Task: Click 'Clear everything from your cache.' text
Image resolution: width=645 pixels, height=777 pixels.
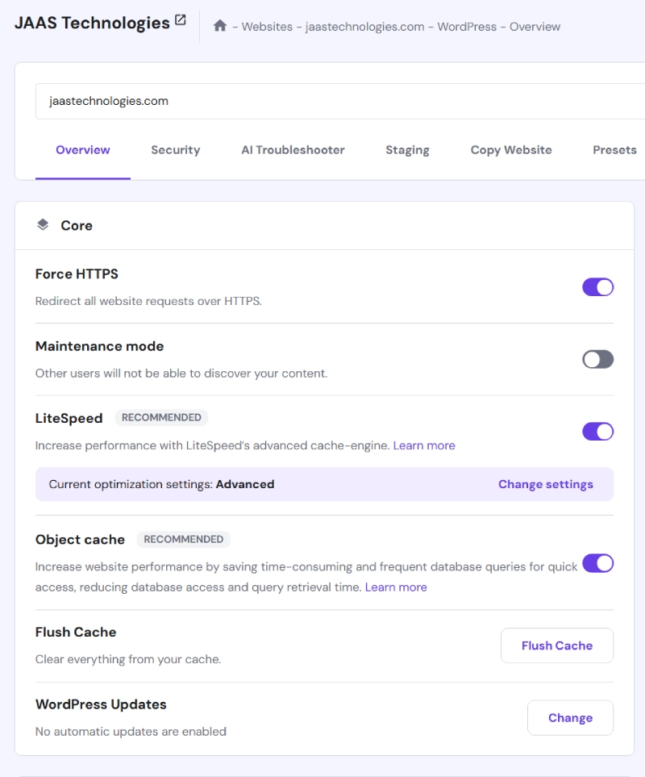Action: [128, 659]
